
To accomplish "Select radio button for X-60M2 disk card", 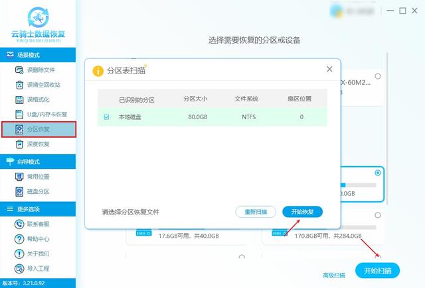I will pos(378,76).
